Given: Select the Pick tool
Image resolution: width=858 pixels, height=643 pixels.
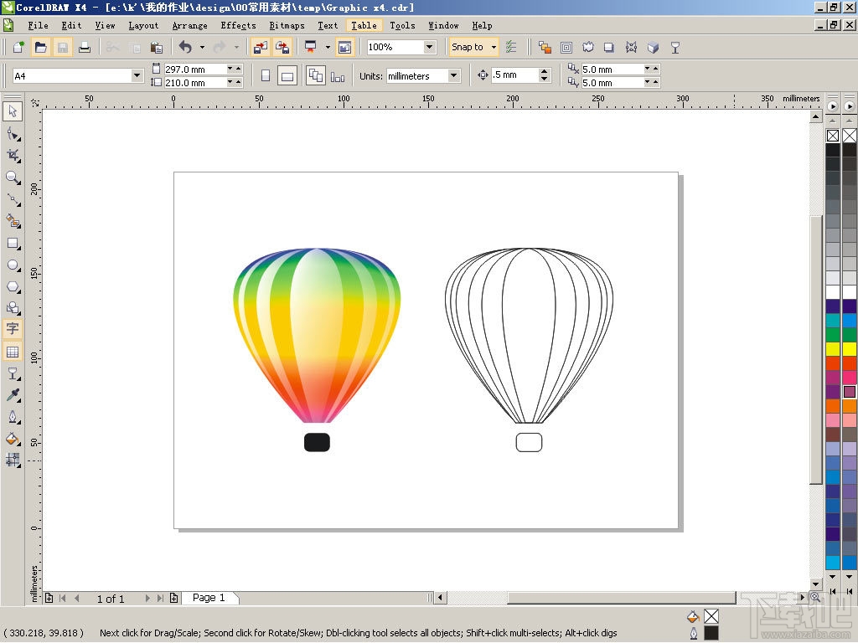Looking at the screenshot, I should pos(13,111).
